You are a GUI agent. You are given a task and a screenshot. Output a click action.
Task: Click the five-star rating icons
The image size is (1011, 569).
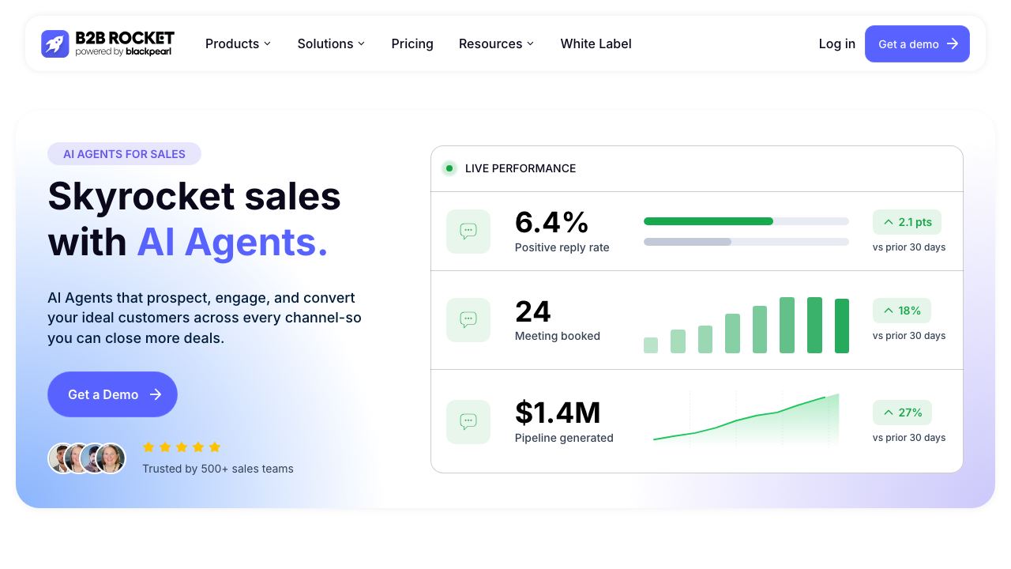pyautogui.click(x=182, y=447)
